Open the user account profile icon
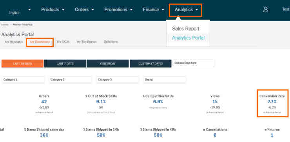The width and height of the screenshot is (290, 142). (266, 10)
